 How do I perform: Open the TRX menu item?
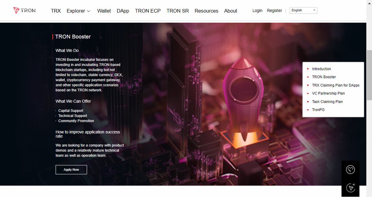click(56, 11)
